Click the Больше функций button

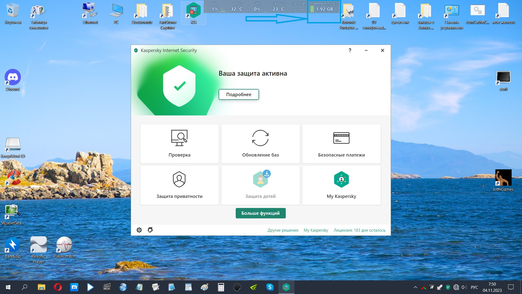coord(260,213)
